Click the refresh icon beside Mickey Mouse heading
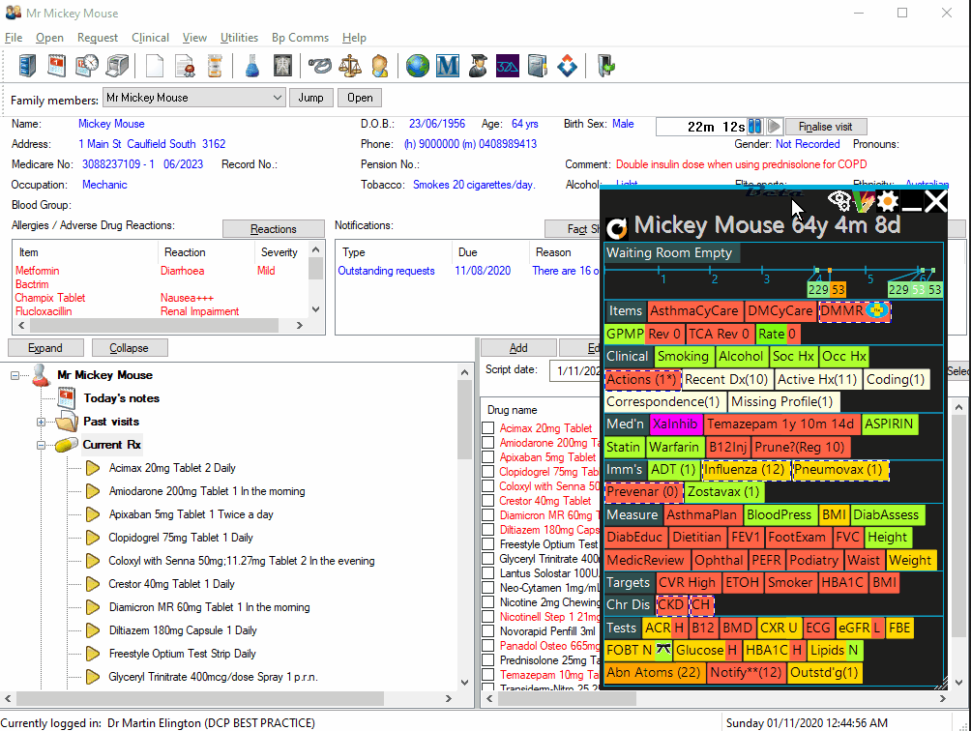971x731 pixels. click(616, 229)
